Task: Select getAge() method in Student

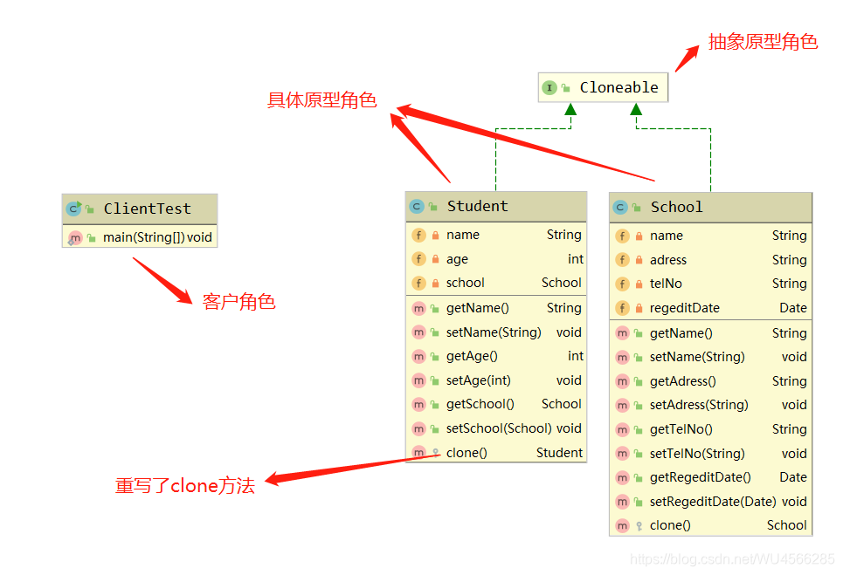Action: click(x=495, y=356)
